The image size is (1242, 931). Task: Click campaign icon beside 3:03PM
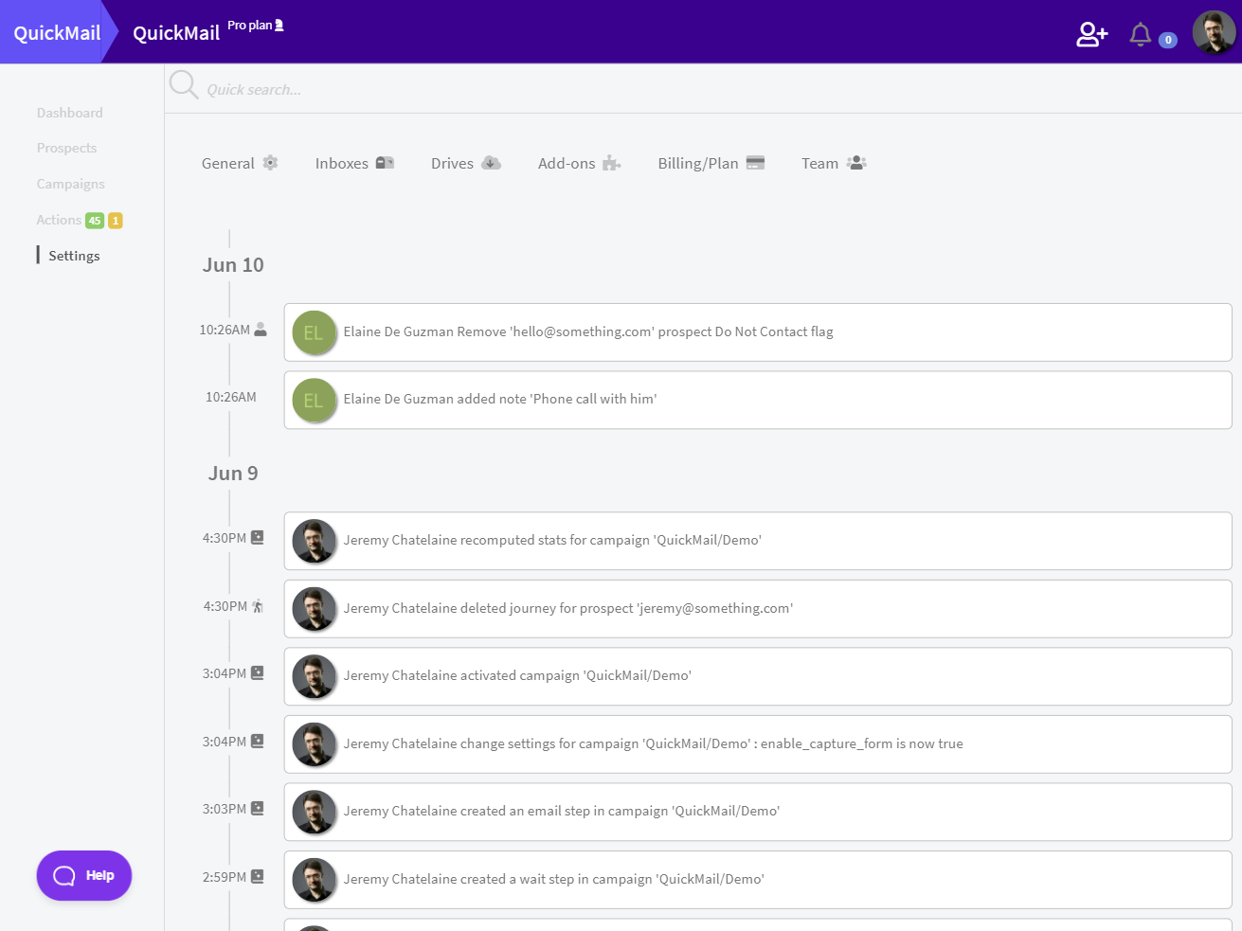(x=257, y=809)
